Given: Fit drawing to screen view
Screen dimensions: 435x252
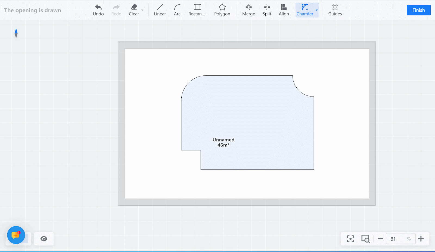Looking at the screenshot, I should (x=350, y=239).
